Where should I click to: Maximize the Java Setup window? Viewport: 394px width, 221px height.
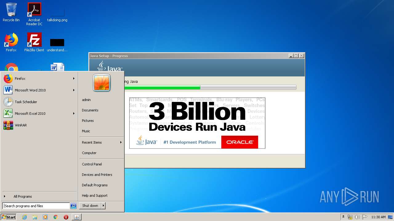[296, 56]
